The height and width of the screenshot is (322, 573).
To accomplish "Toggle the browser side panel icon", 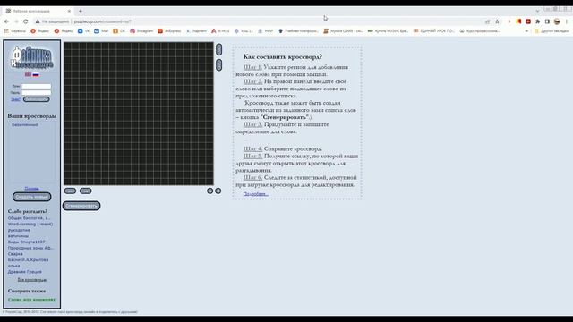I will pyautogui.click(x=547, y=21).
